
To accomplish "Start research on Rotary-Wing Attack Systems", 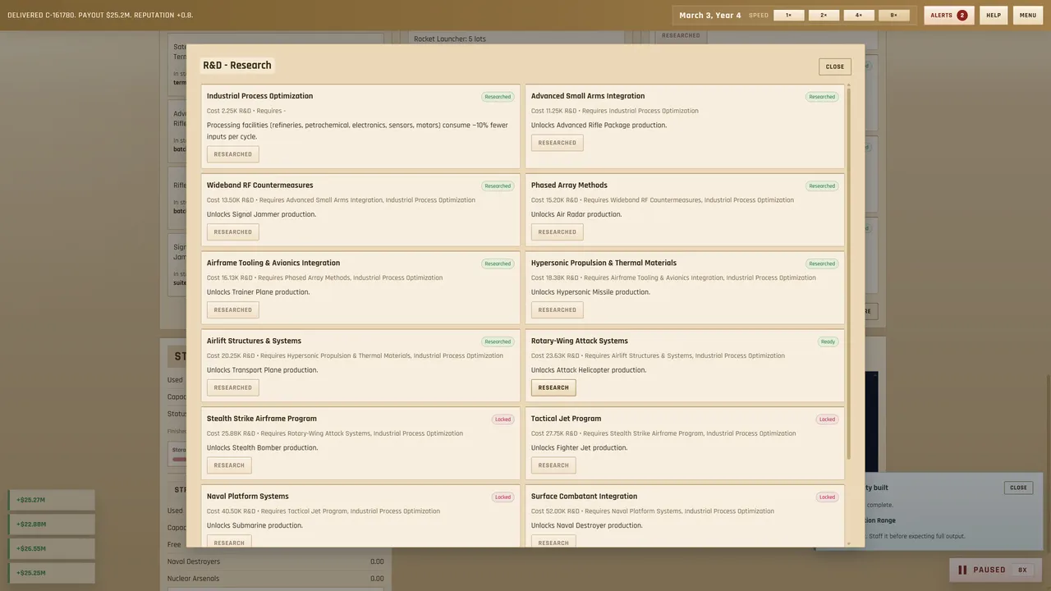I will (x=553, y=387).
